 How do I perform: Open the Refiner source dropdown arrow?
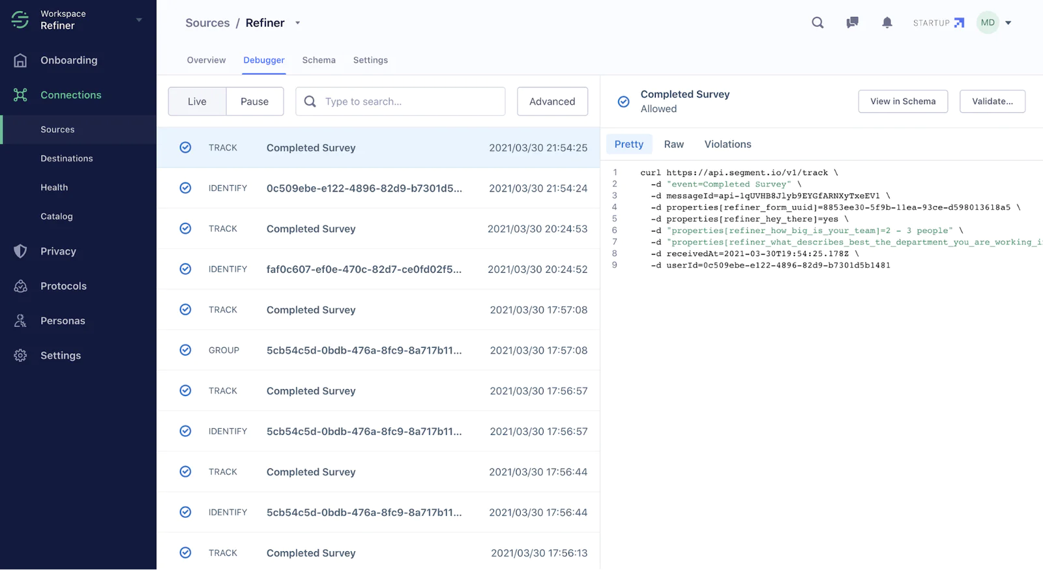tap(297, 23)
